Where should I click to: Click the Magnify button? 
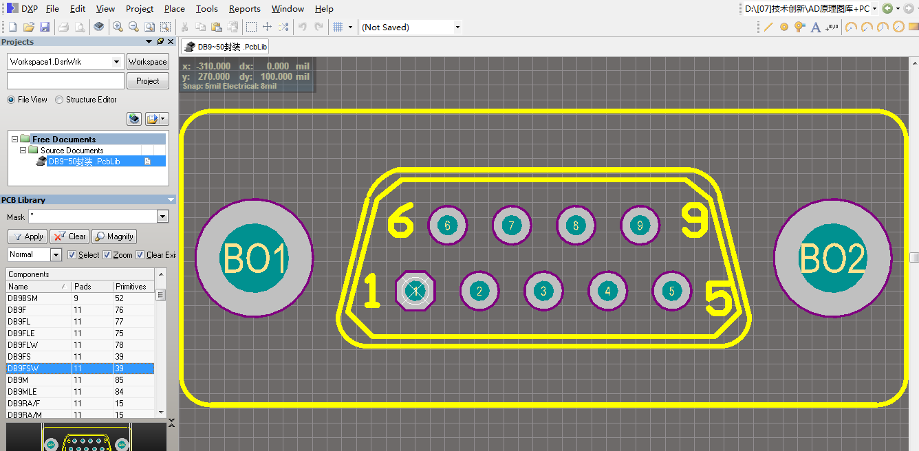[114, 236]
